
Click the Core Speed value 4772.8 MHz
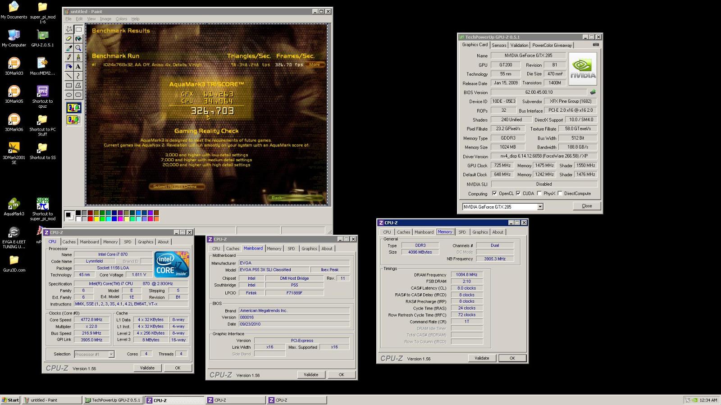[91, 320]
